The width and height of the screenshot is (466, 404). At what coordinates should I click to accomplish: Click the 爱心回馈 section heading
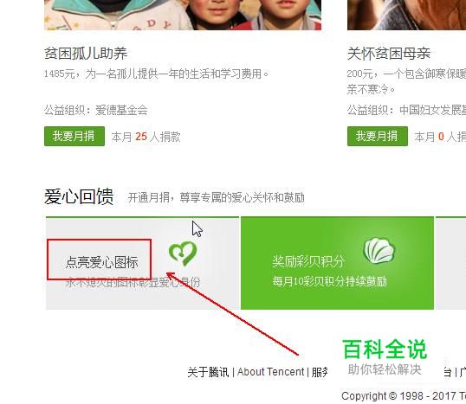point(79,196)
